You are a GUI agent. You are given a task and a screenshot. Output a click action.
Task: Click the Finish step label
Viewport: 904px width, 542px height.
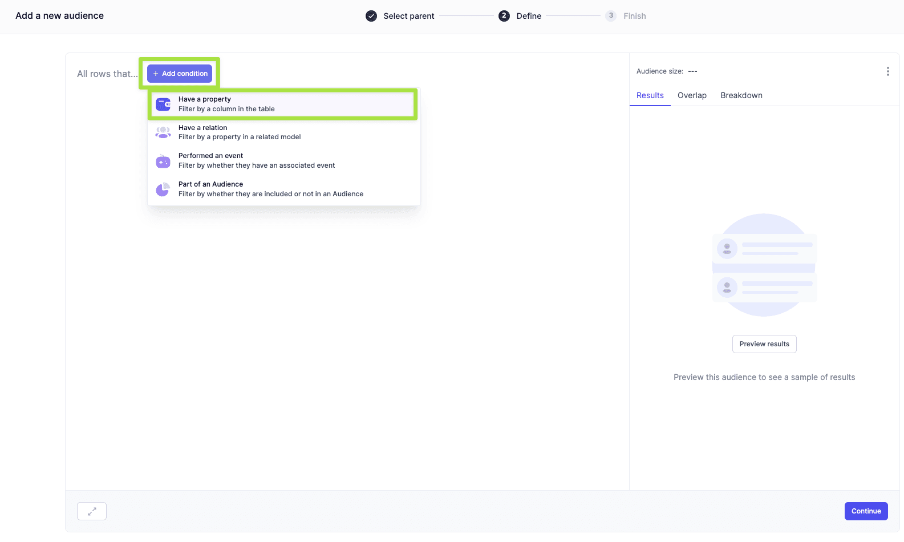click(634, 16)
